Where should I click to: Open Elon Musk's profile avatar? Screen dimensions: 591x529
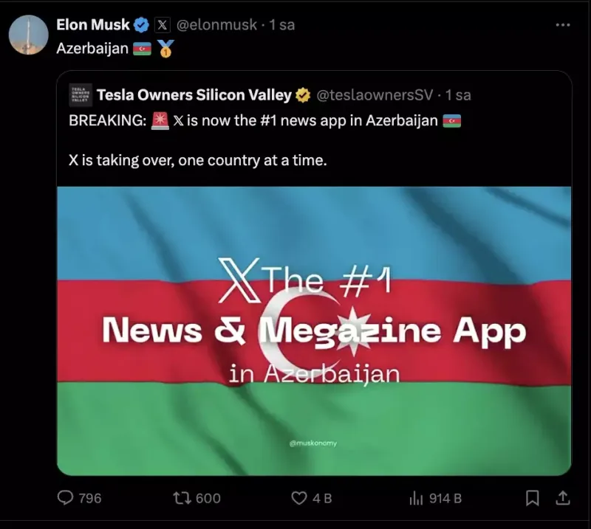tap(29, 35)
